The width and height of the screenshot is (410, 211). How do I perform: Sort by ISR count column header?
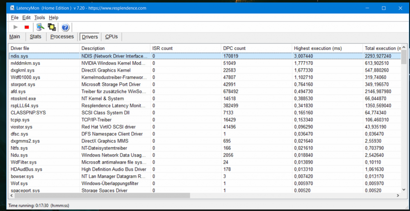coord(186,48)
